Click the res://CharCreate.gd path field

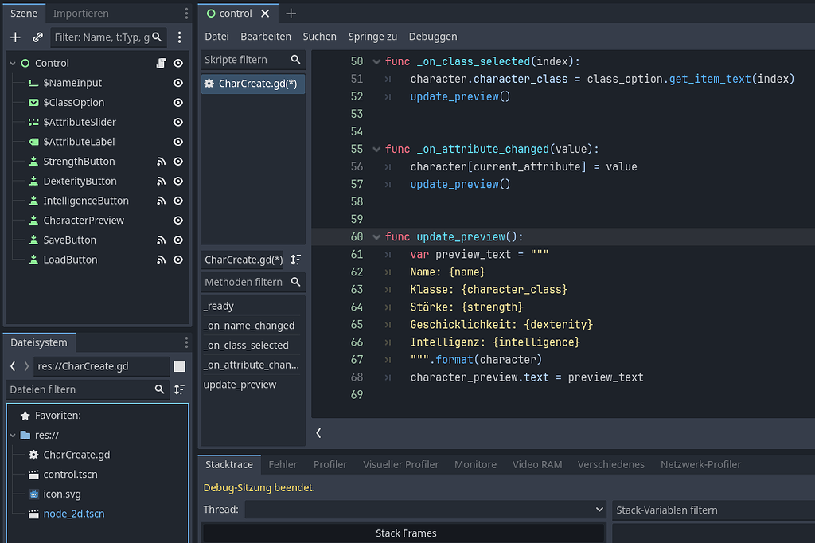click(102, 366)
